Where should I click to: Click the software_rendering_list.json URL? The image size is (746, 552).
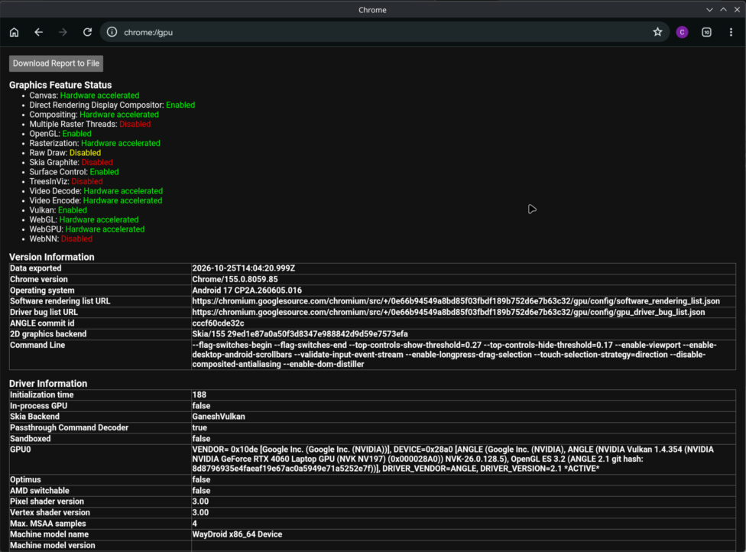[456, 301]
